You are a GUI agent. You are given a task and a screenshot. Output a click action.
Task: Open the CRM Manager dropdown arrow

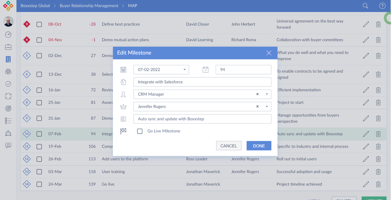pos(267,94)
